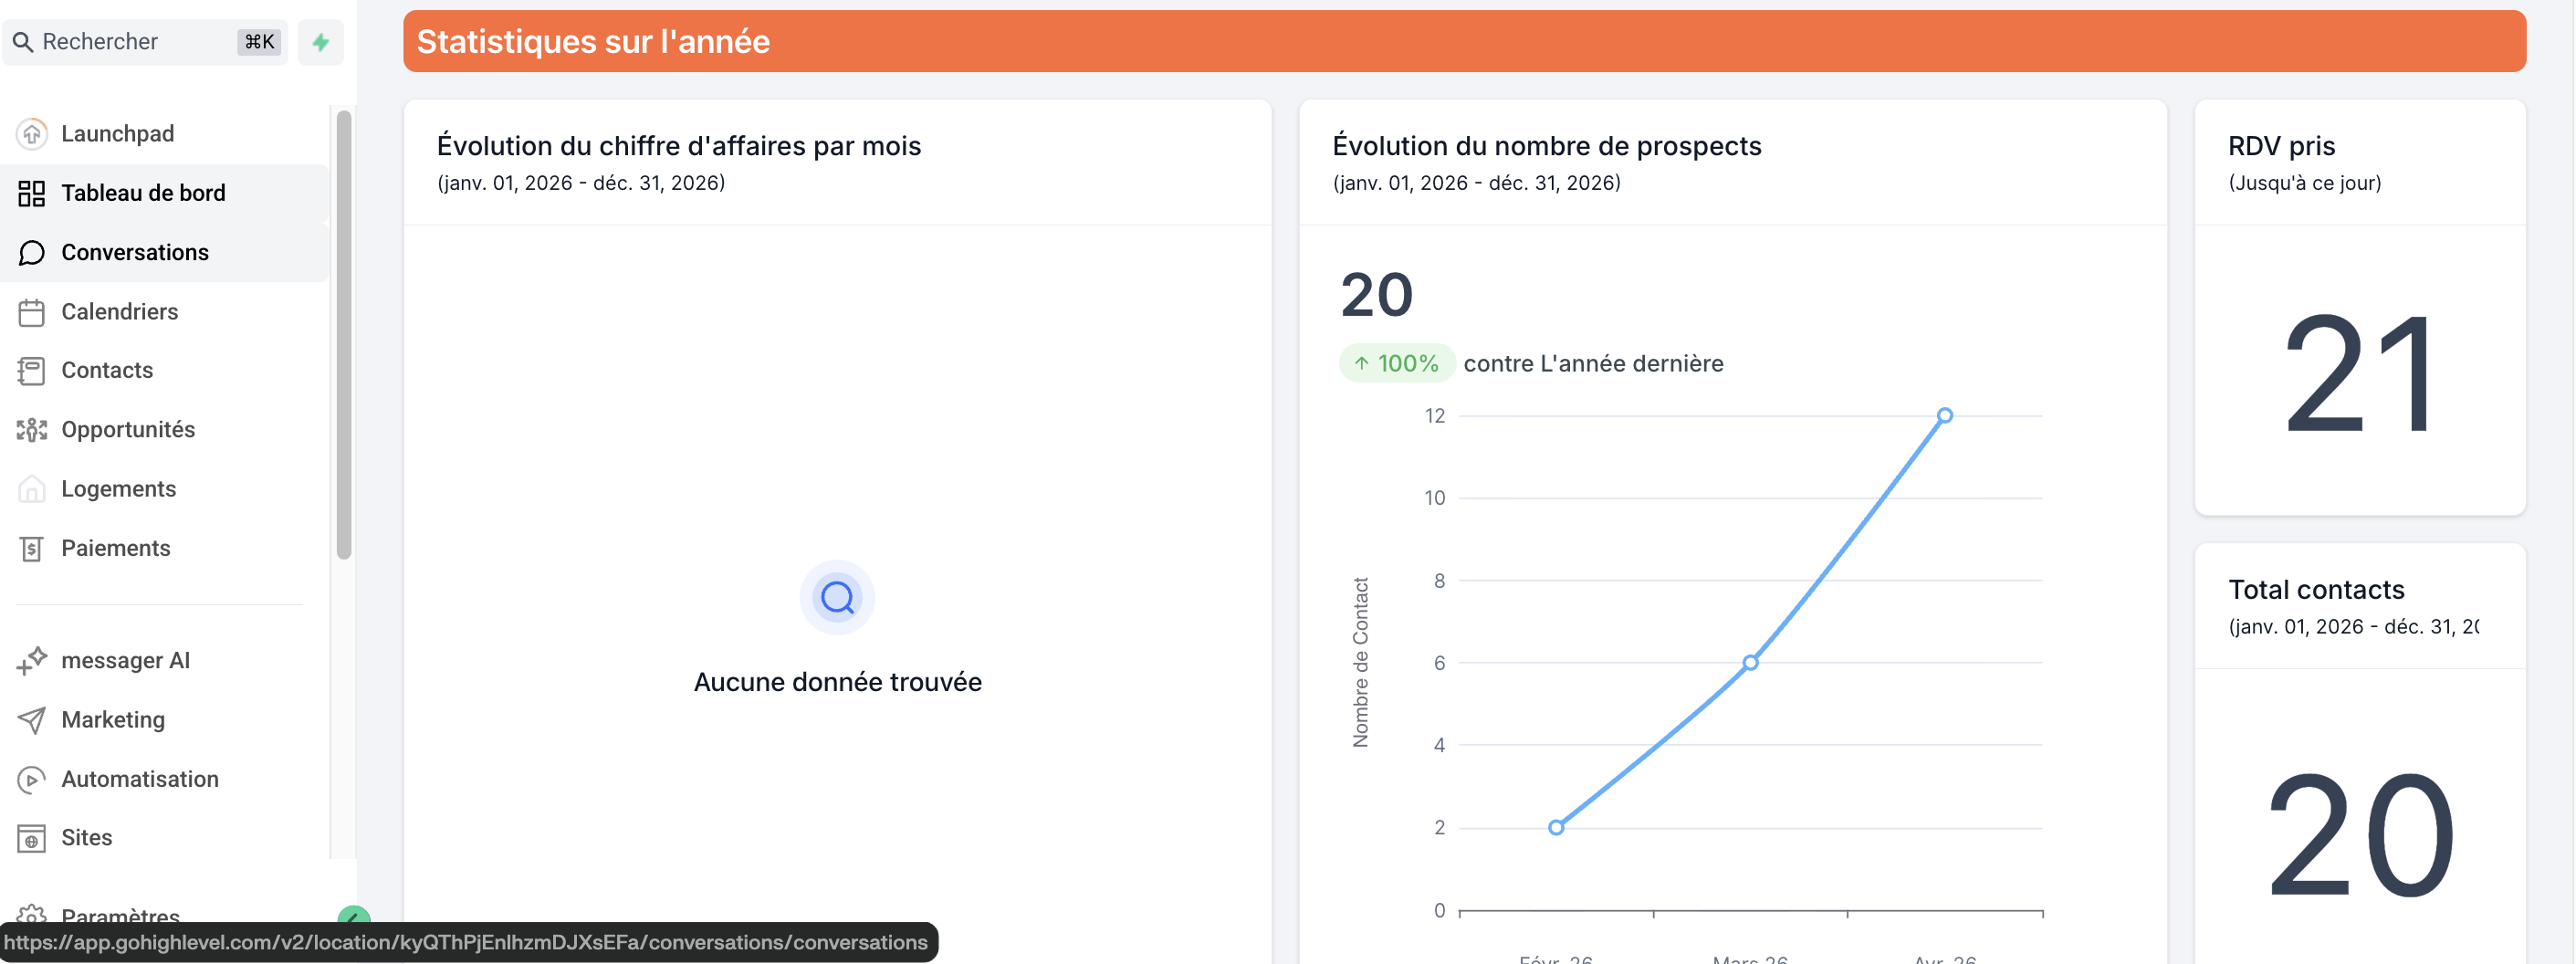
Task: Click the Conversations speech bubble icon
Action: point(32,252)
